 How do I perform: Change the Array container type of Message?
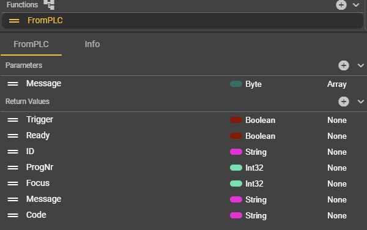[337, 84]
